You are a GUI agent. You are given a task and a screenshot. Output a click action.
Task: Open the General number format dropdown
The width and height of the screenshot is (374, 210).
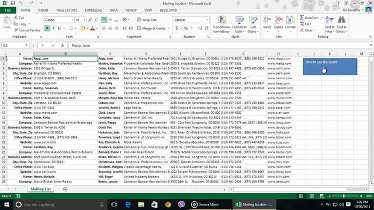point(207,20)
